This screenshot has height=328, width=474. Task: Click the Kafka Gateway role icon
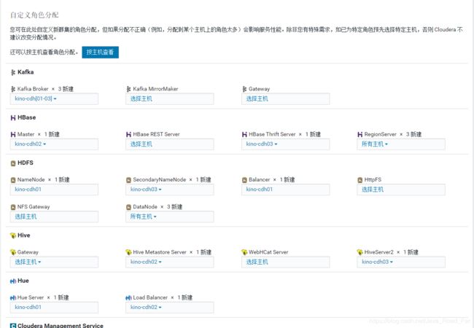pos(244,89)
